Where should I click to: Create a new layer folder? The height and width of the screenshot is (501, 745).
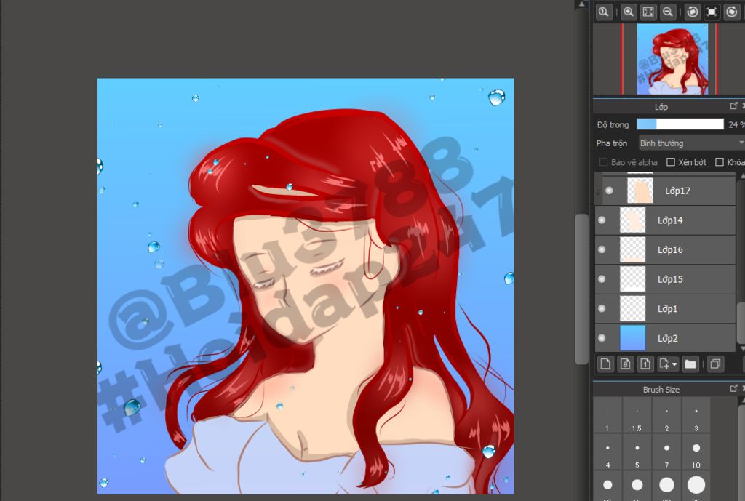(690, 364)
